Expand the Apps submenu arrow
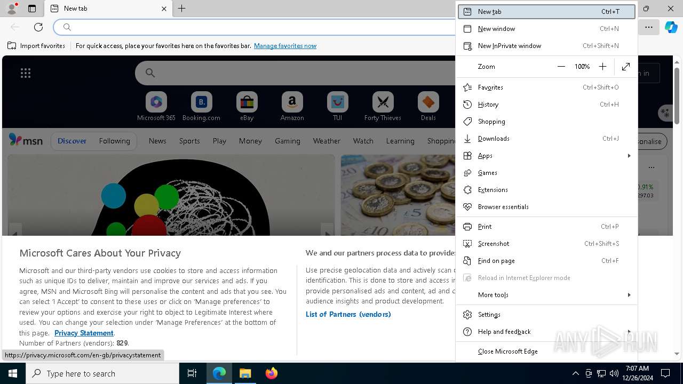 tap(629, 156)
